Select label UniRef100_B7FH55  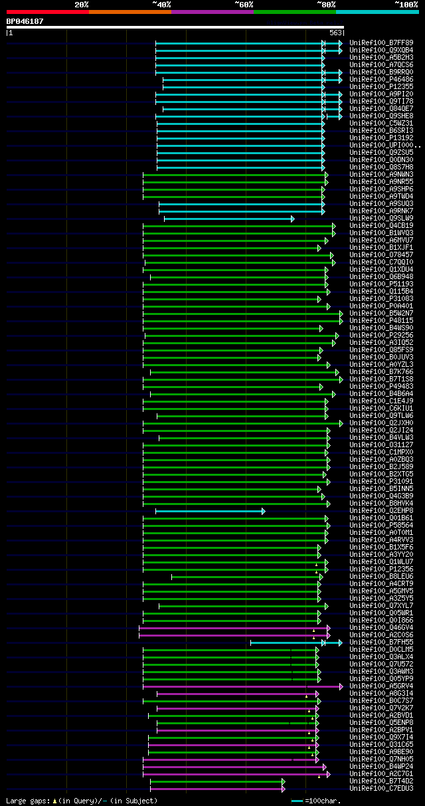pyautogui.click(x=381, y=642)
